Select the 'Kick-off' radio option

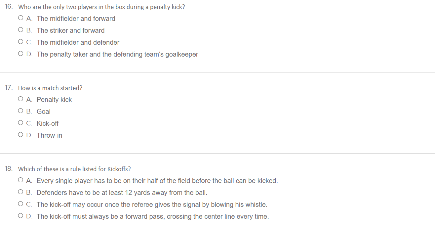pos(21,123)
